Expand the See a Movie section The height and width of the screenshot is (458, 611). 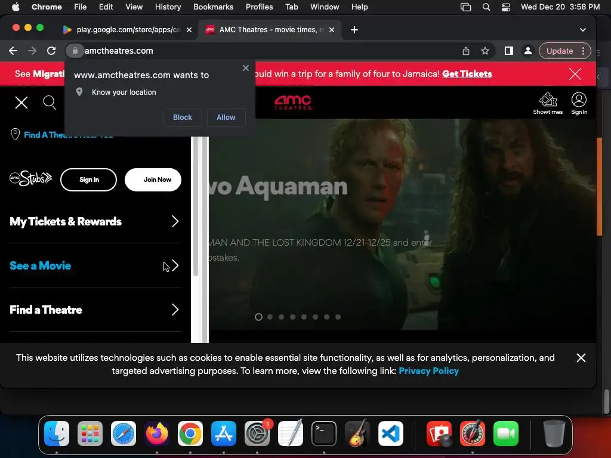(95, 265)
